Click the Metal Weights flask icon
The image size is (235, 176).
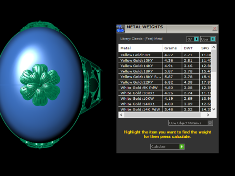point(120,29)
